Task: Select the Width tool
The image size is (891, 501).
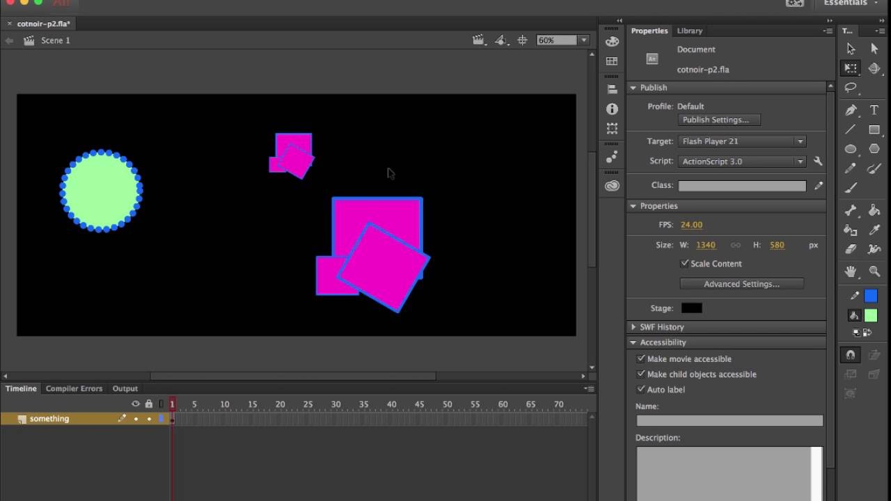Action: (874, 249)
